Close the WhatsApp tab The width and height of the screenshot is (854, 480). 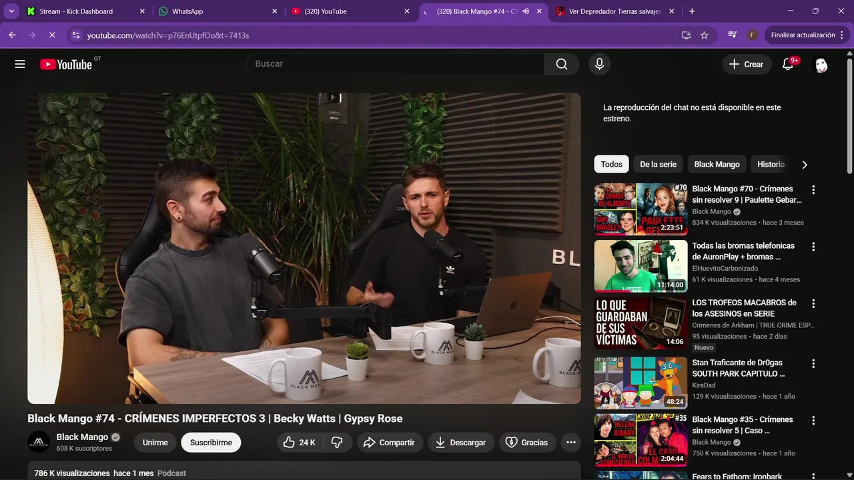point(274,11)
